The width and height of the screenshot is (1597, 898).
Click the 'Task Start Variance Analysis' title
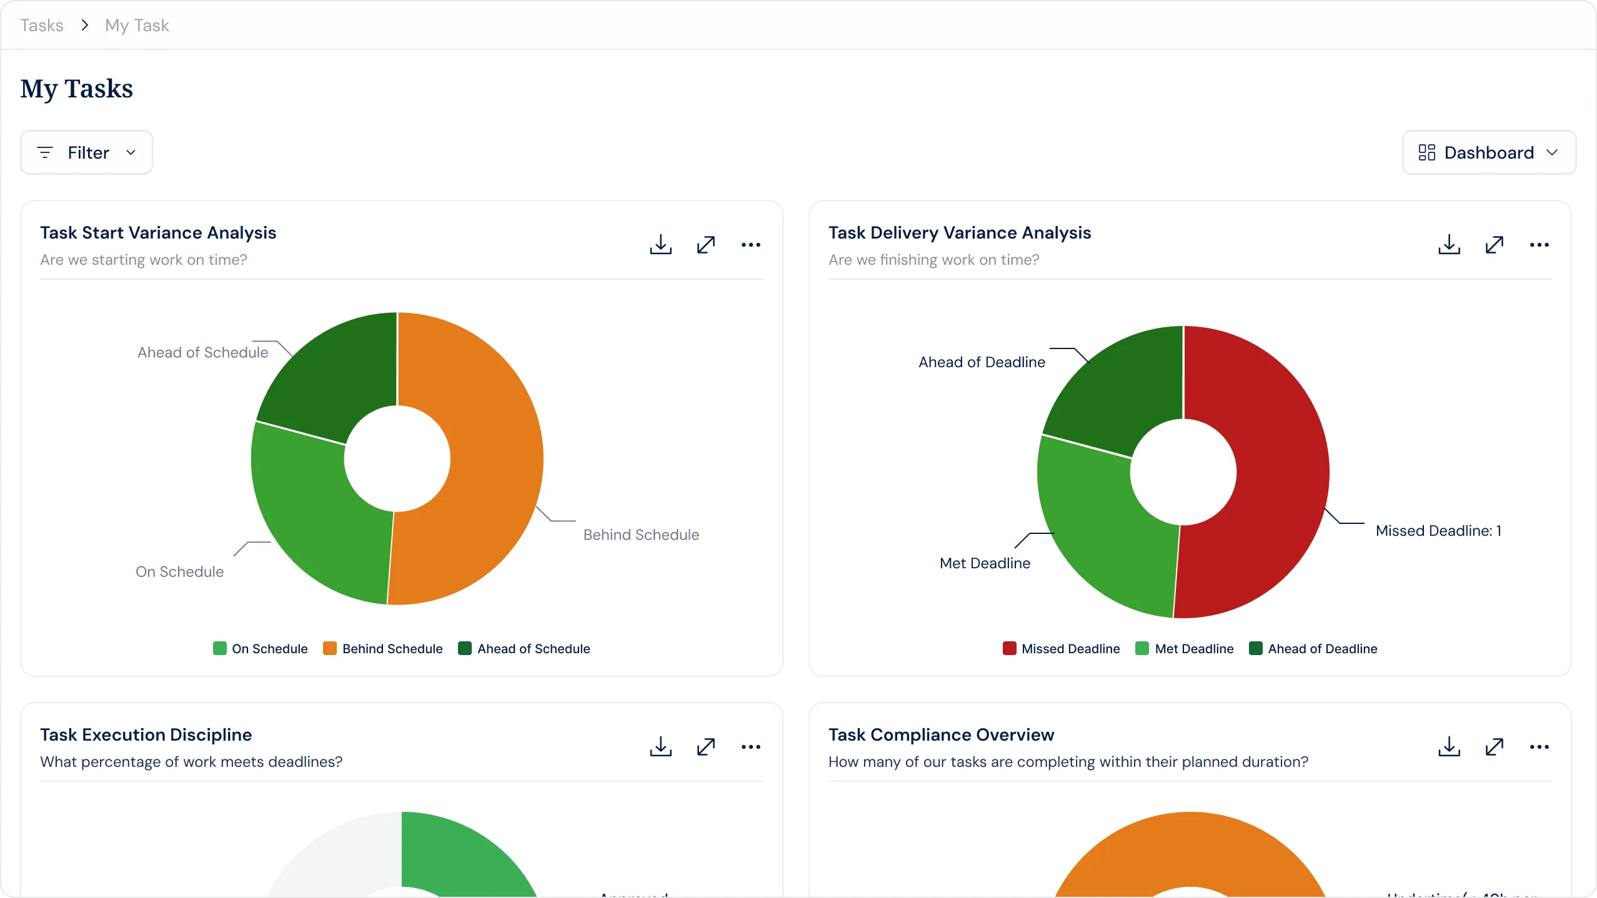[158, 233]
